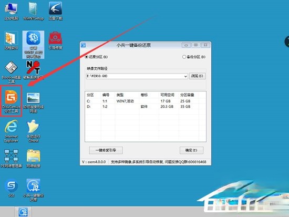Open the 手动运行 Ghost icon
The width and height of the screenshot is (289, 217).
(33, 131)
